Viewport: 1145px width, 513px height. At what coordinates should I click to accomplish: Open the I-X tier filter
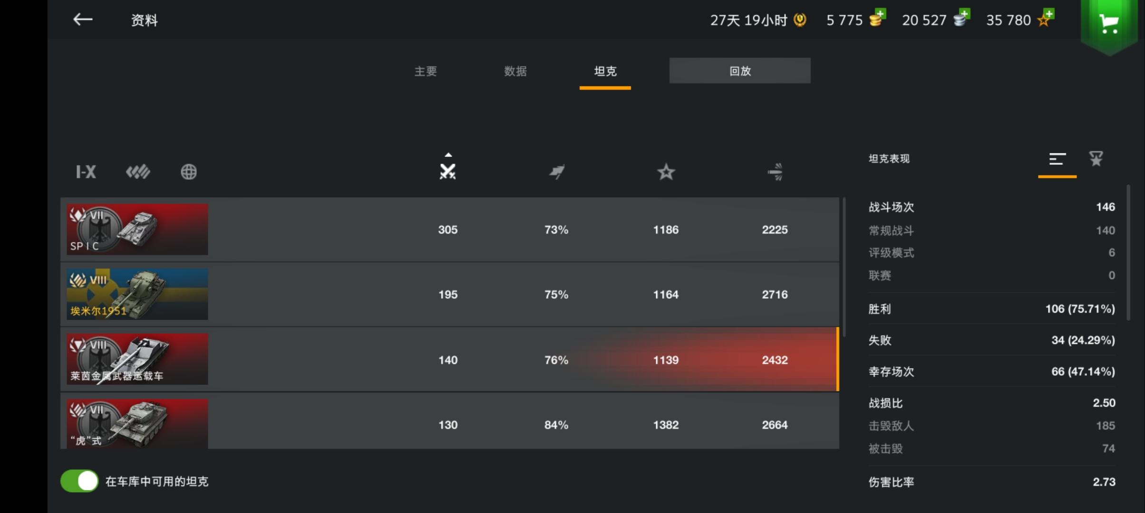click(x=86, y=171)
